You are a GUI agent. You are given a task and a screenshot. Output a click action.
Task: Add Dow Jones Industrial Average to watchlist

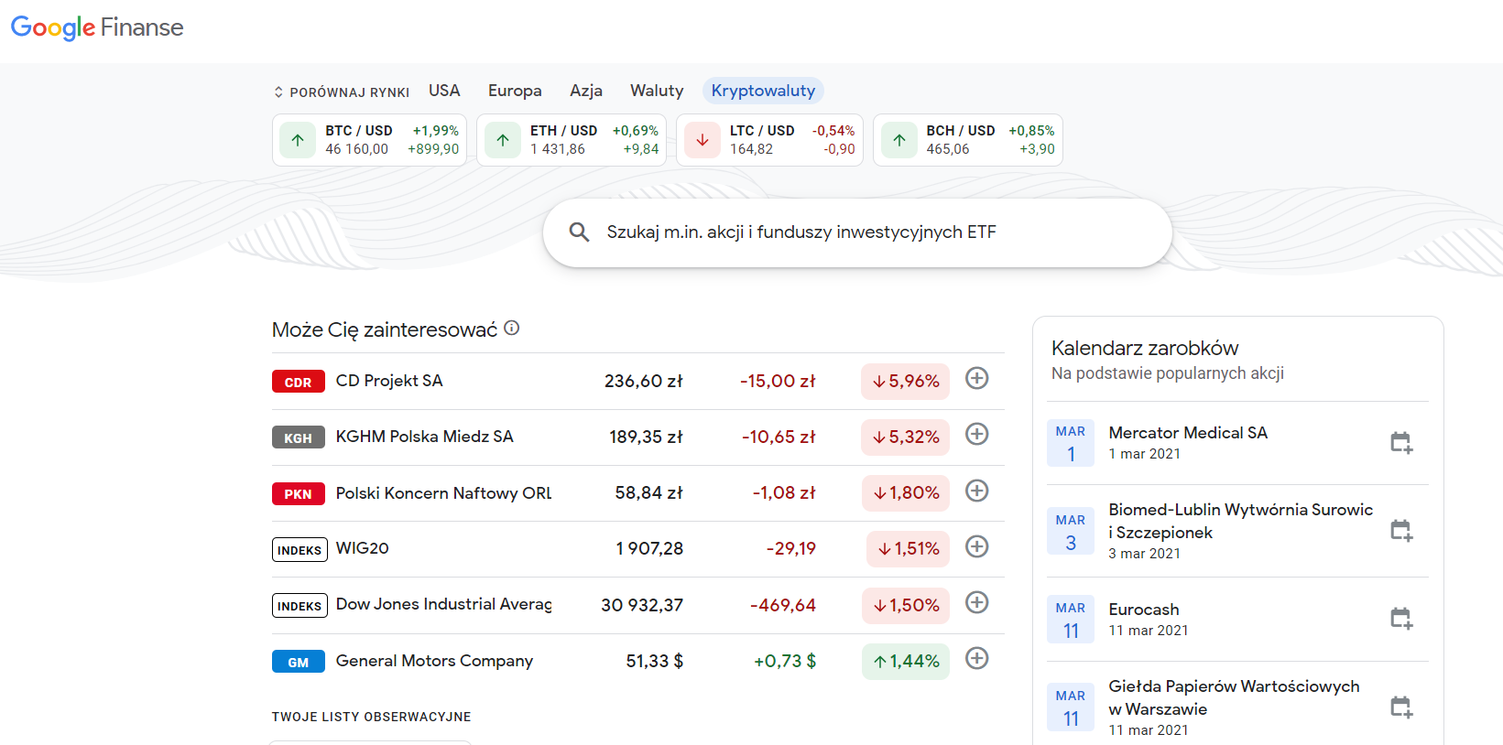[977, 602]
